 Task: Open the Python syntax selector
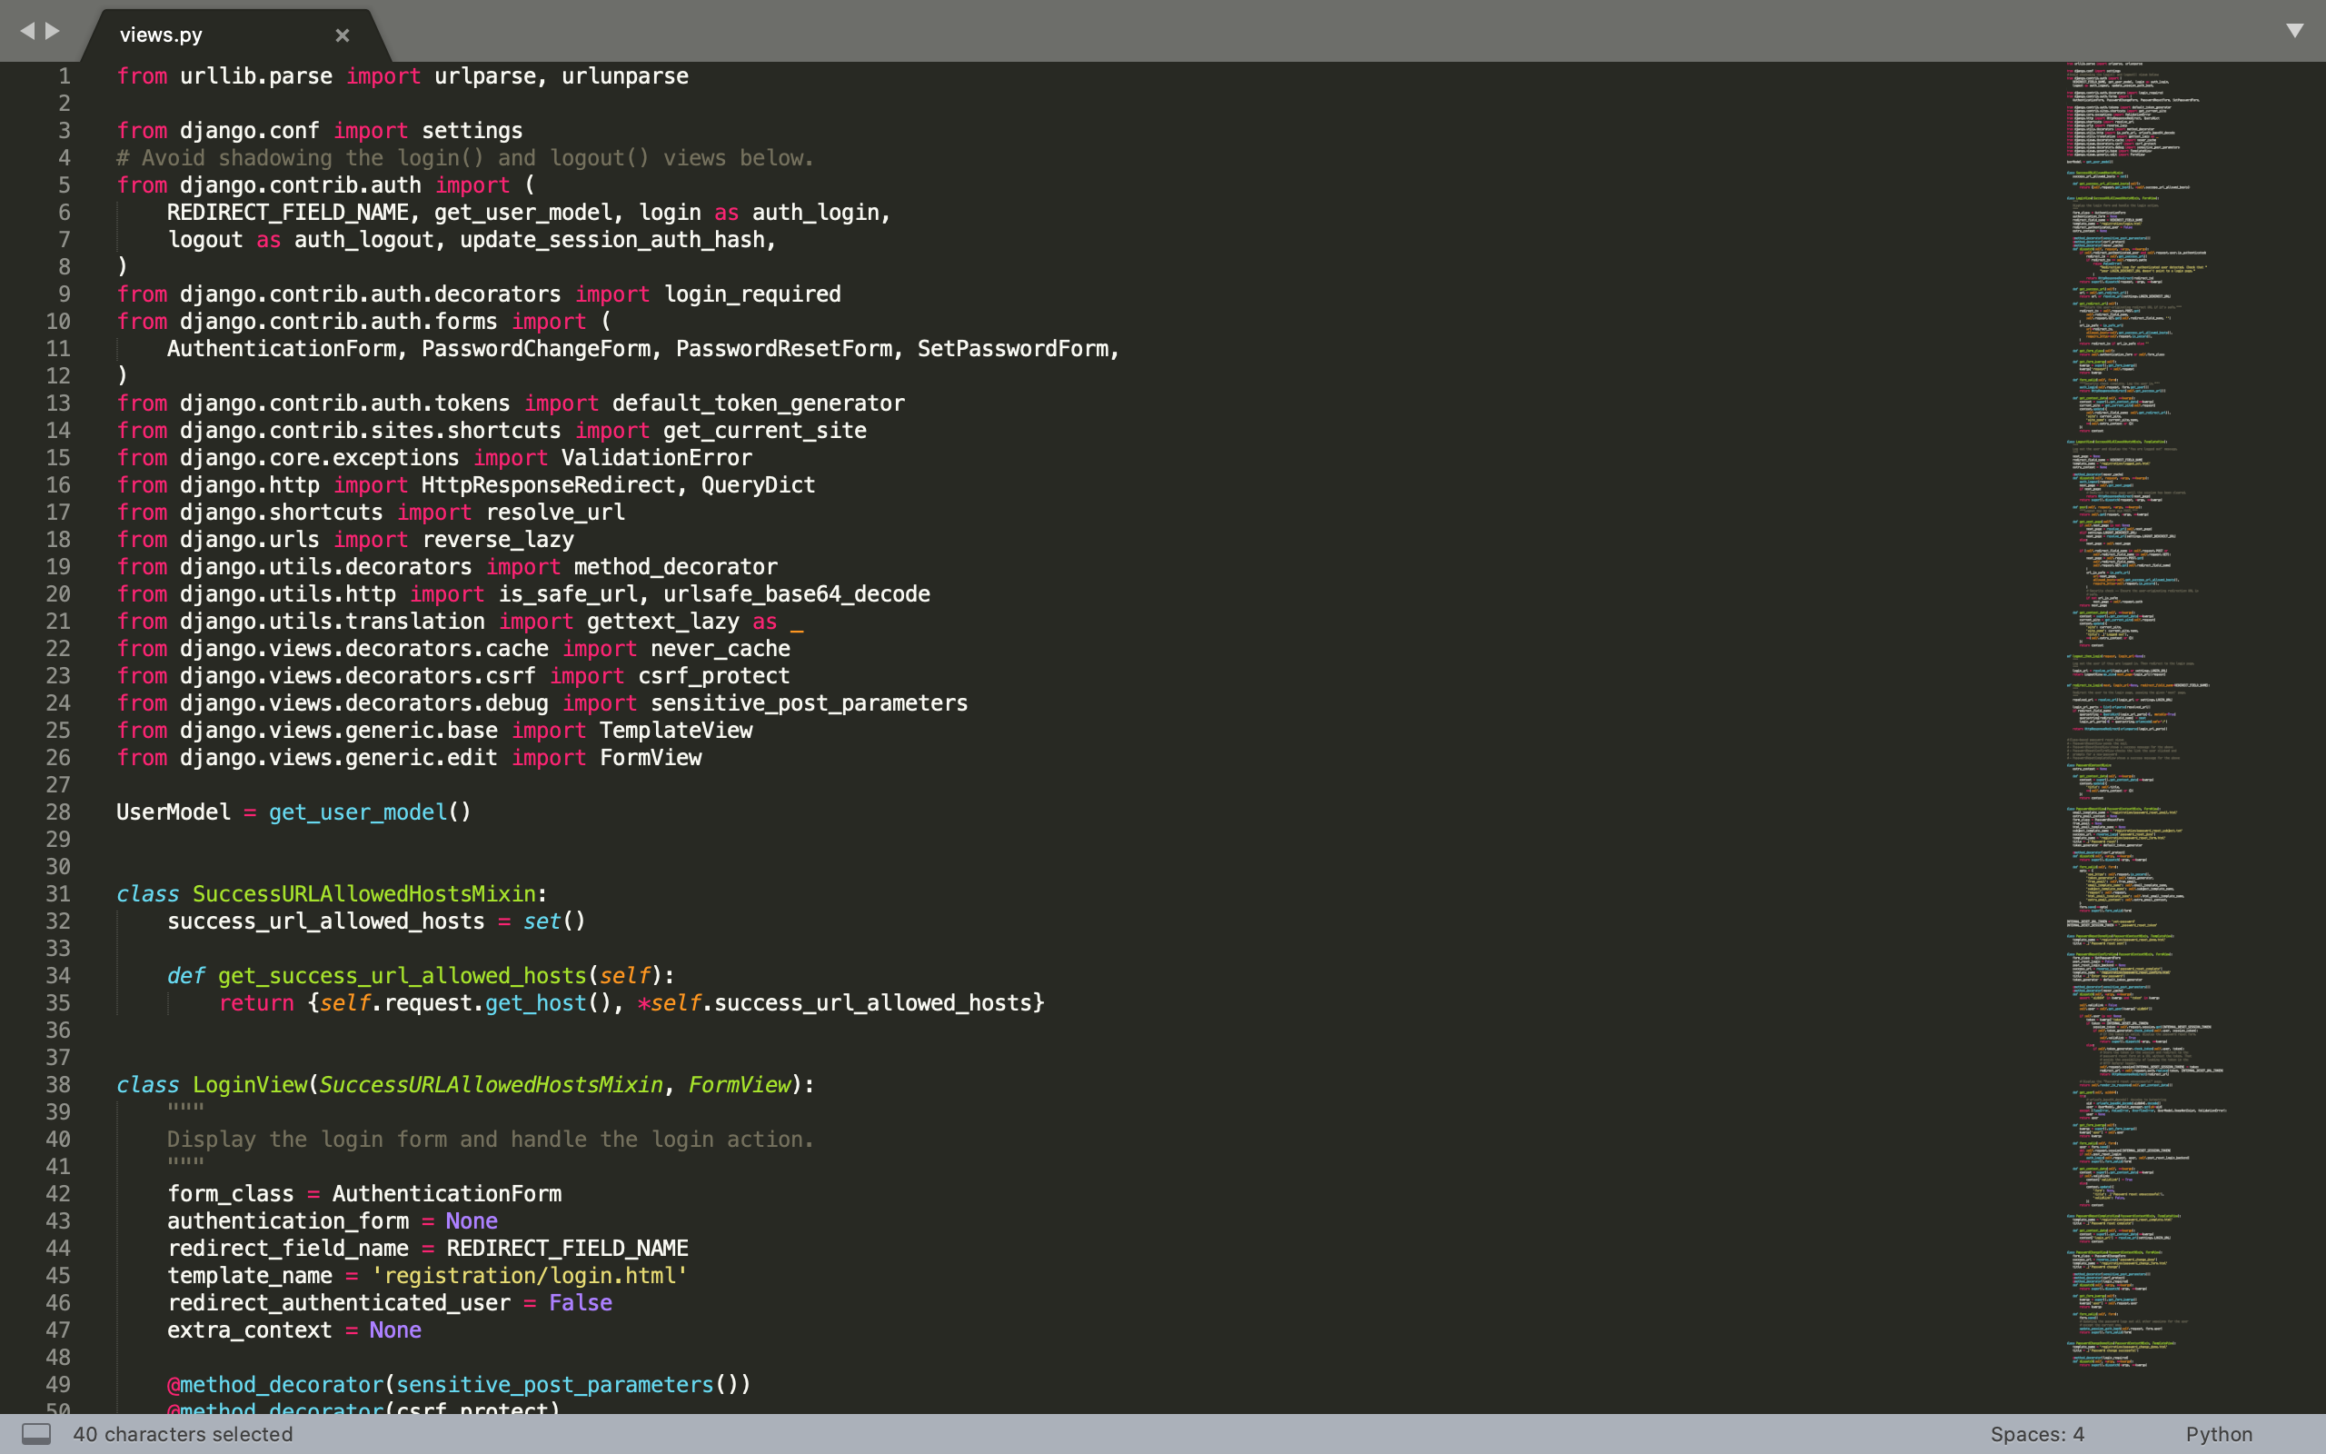[x=2219, y=1434]
